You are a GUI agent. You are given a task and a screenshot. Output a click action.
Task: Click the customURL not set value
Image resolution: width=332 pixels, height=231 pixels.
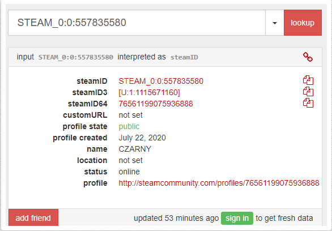point(131,115)
